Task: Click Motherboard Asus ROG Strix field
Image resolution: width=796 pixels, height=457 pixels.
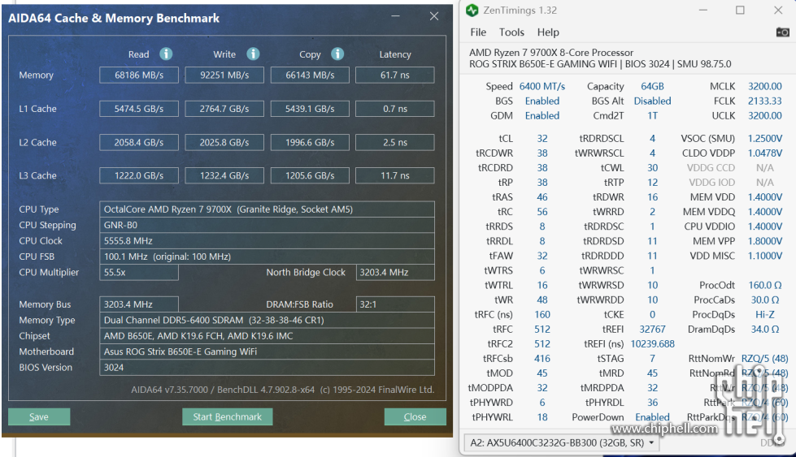Action: [x=267, y=351]
